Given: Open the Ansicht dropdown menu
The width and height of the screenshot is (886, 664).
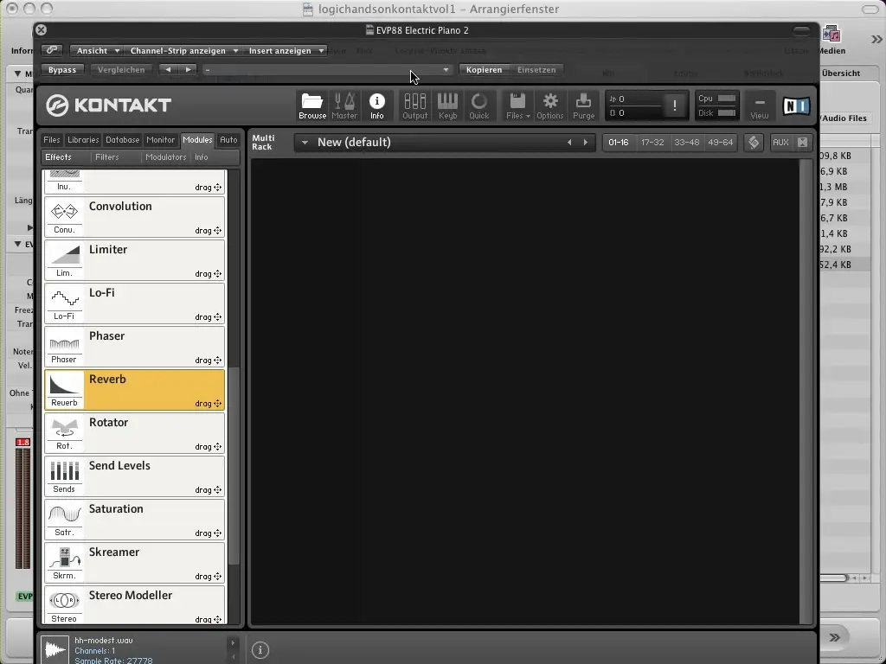Looking at the screenshot, I should 97,51.
